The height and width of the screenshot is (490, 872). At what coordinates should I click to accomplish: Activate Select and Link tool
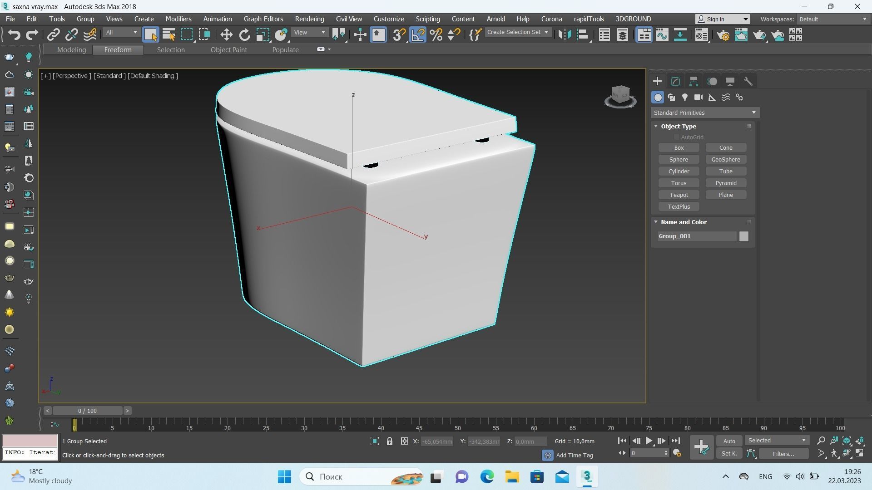pyautogui.click(x=54, y=35)
